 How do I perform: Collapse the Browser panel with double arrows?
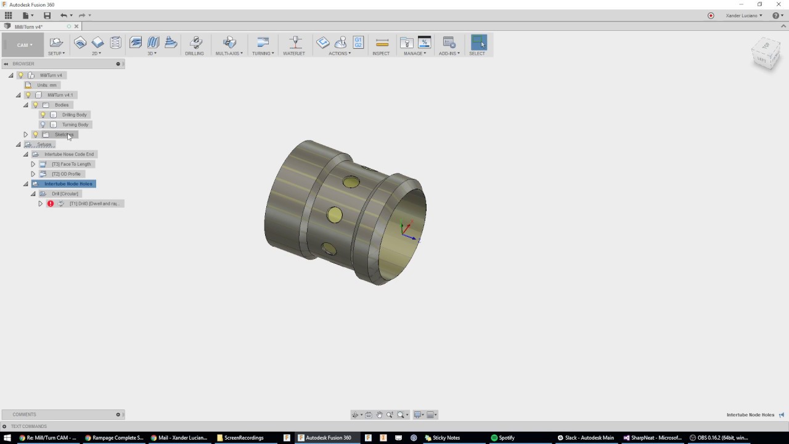(6, 64)
